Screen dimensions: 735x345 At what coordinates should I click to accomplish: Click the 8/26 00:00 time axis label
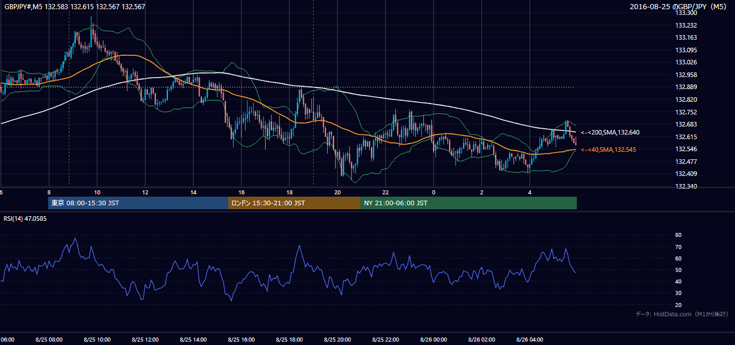click(433, 340)
